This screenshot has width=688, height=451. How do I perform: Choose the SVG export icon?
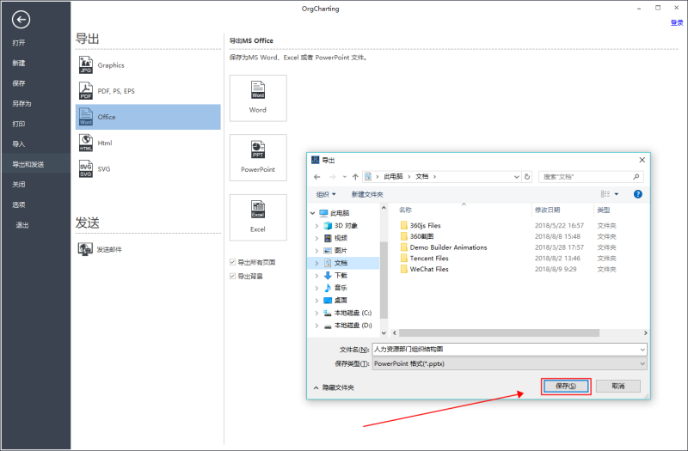[86, 169]
